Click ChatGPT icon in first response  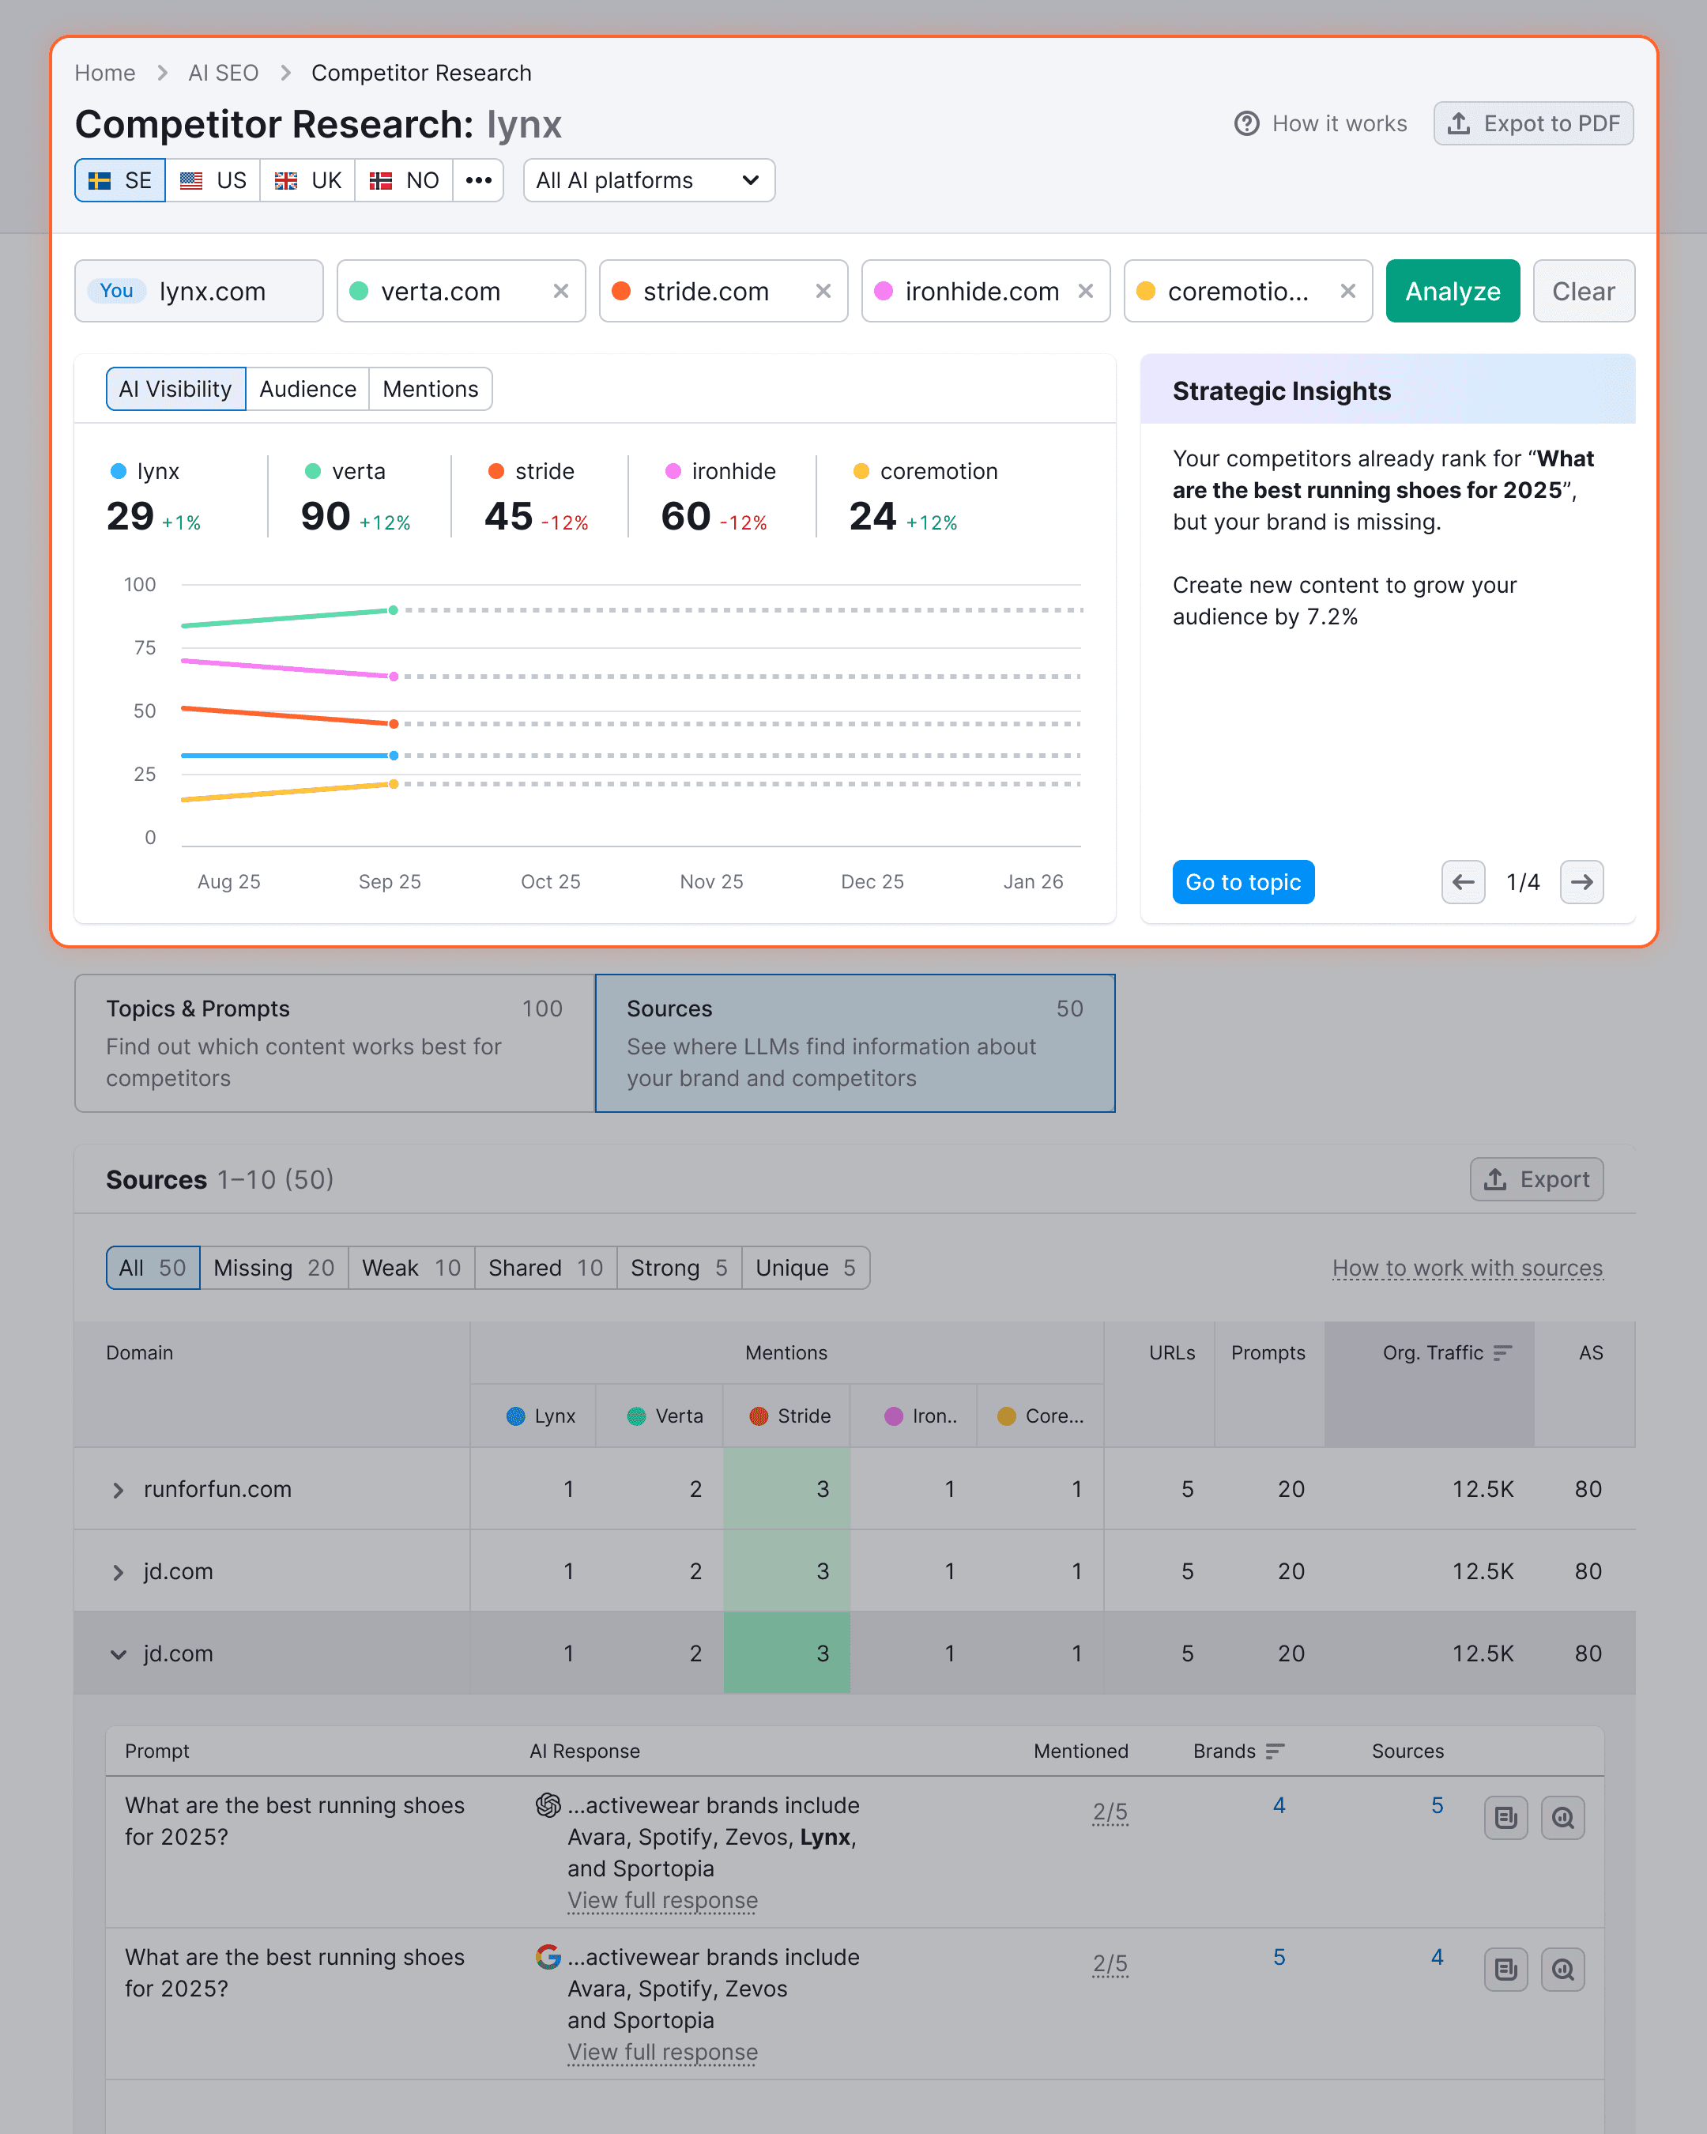pyautogui.click(x=548, y=1805)
